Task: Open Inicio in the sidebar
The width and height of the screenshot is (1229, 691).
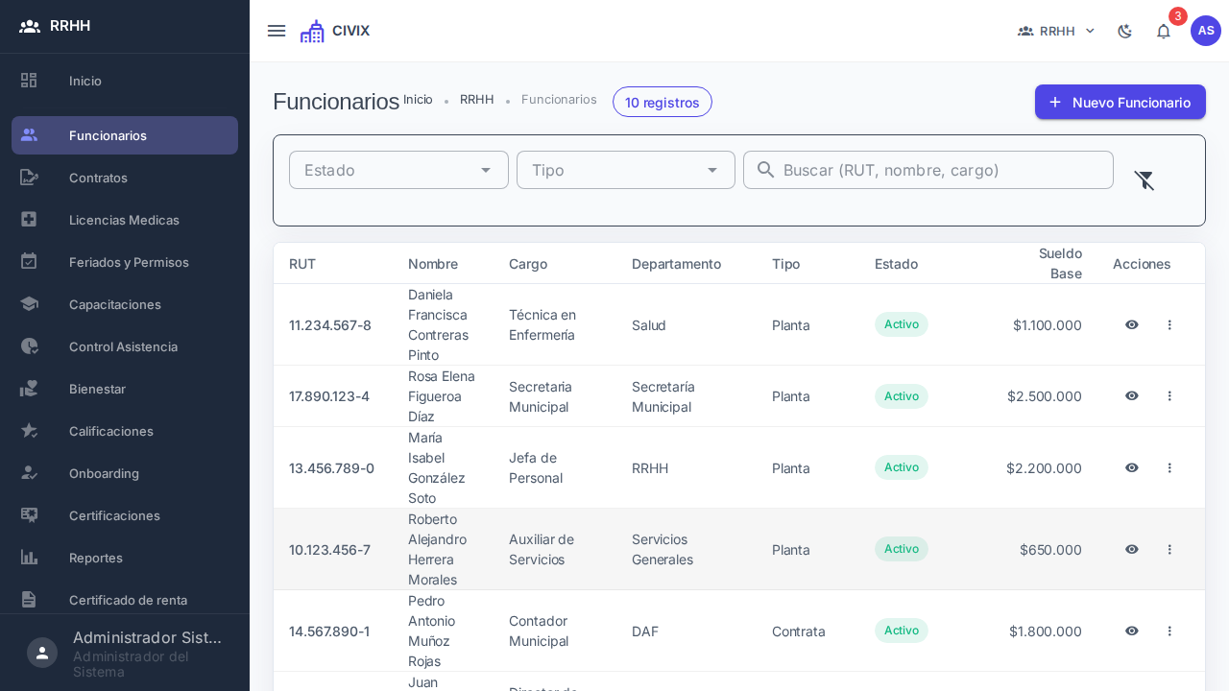Action: (125, 81)
